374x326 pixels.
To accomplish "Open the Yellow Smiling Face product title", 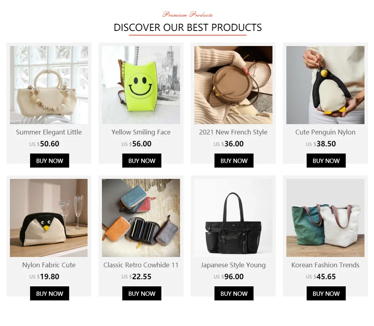I will click(x=141, y=132).
